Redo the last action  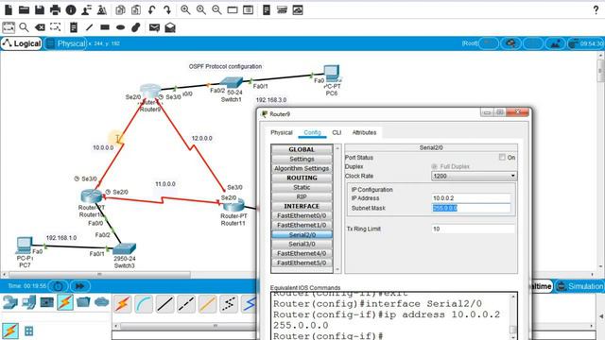(x=167, y=10)
